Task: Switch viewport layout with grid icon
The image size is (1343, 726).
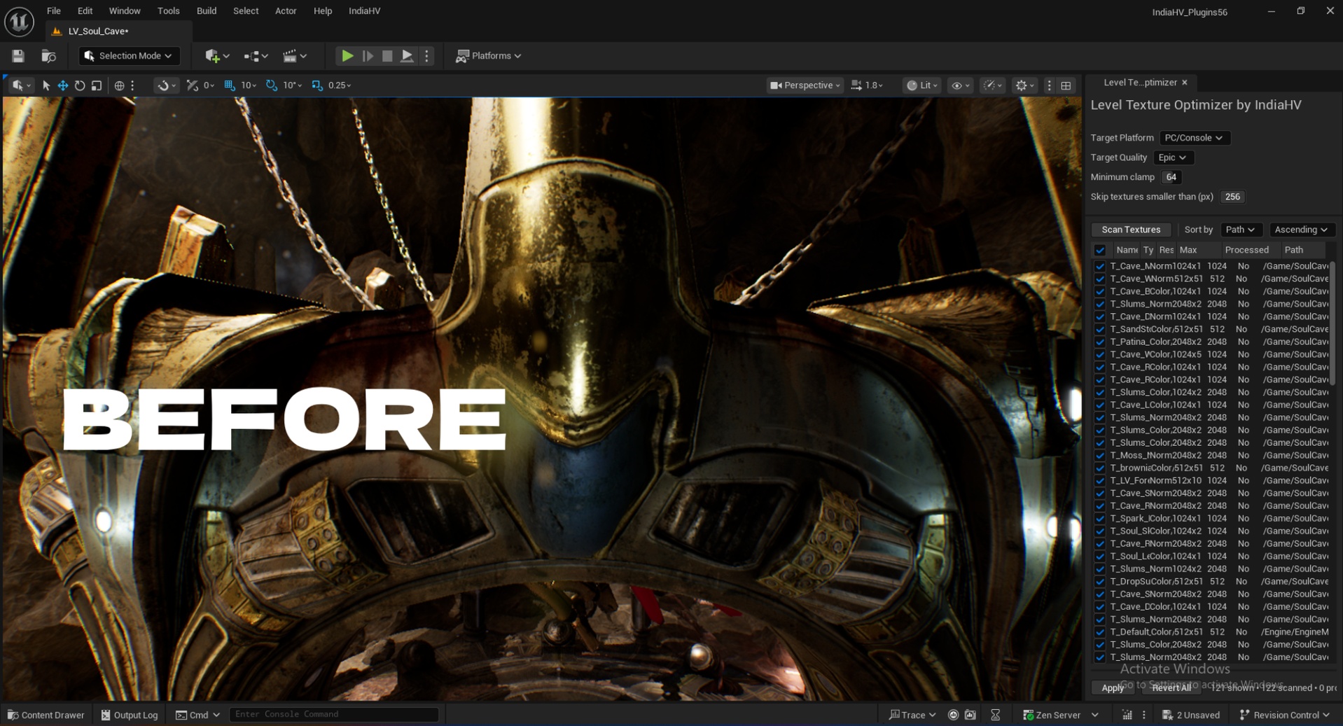Action: [1066, 85]
